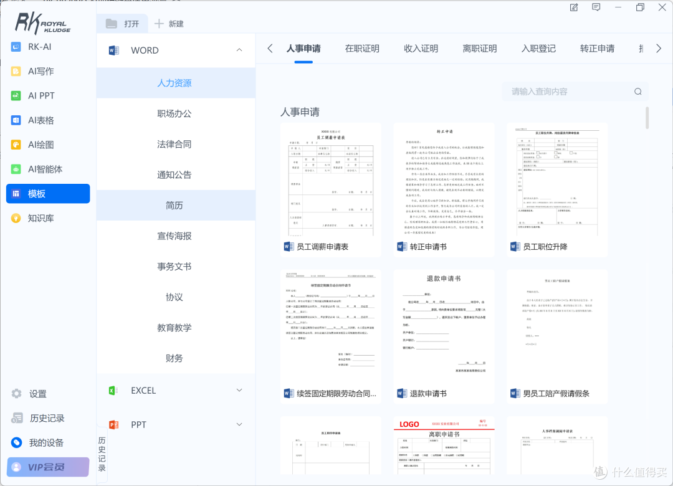673x486 pixels.
Task: Open the feedback message icon in title bar
Action: (596, 7)
